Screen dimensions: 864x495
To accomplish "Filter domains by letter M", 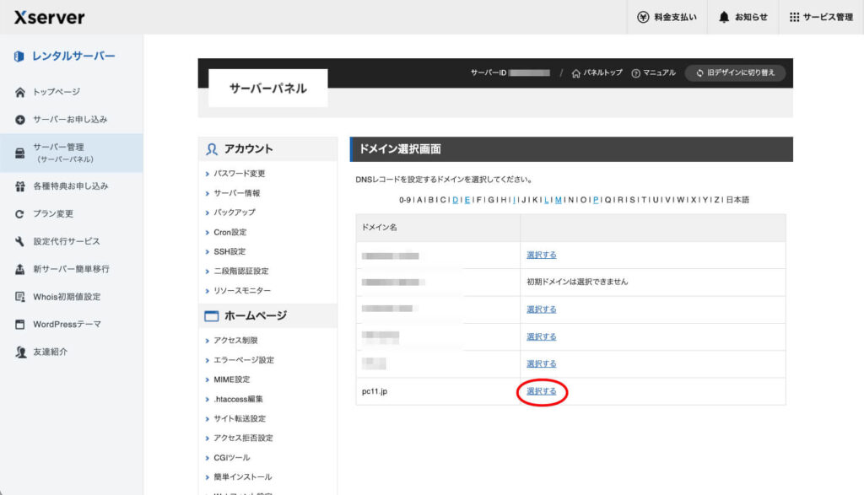I will pyautogui.click(x=559, y=200).
